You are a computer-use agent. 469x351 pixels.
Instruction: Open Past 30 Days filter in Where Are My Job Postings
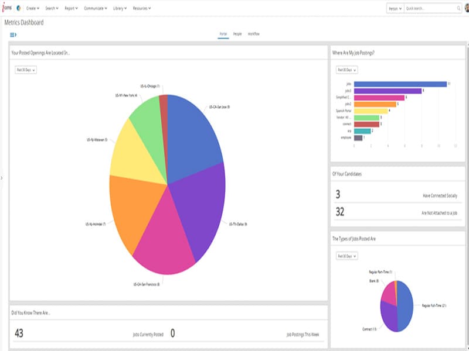(346, 70)
